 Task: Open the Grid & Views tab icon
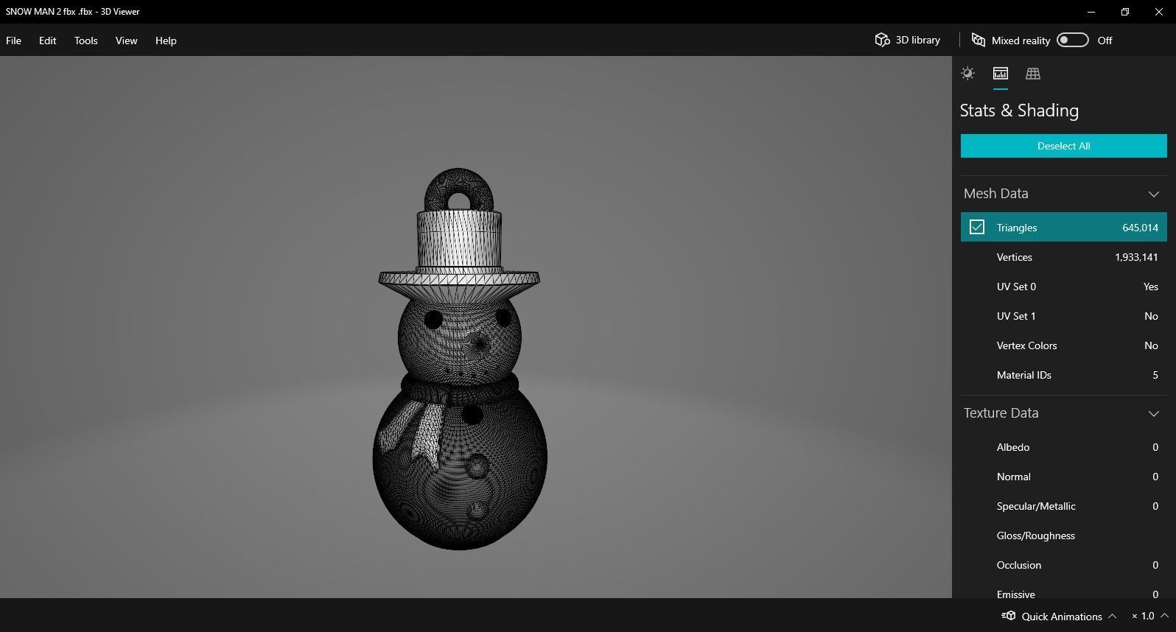(x=1032, y=73)
